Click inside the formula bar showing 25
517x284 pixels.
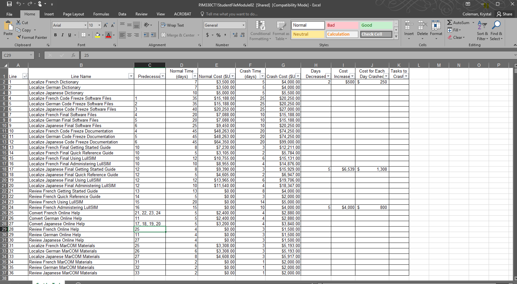pos(296,55)
